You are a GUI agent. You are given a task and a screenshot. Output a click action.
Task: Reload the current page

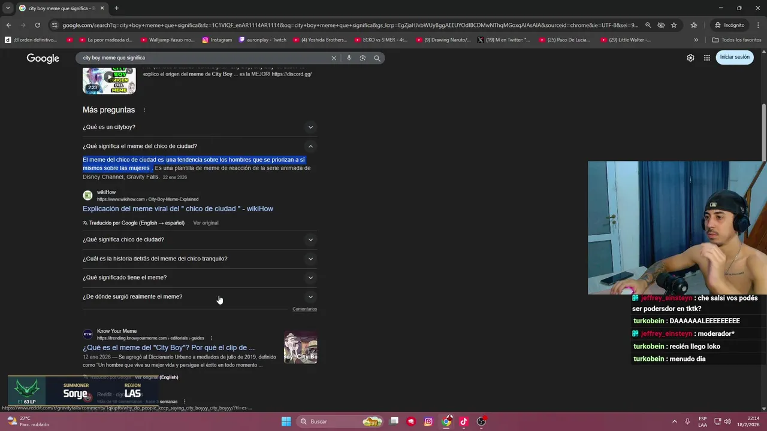(37, 25)
